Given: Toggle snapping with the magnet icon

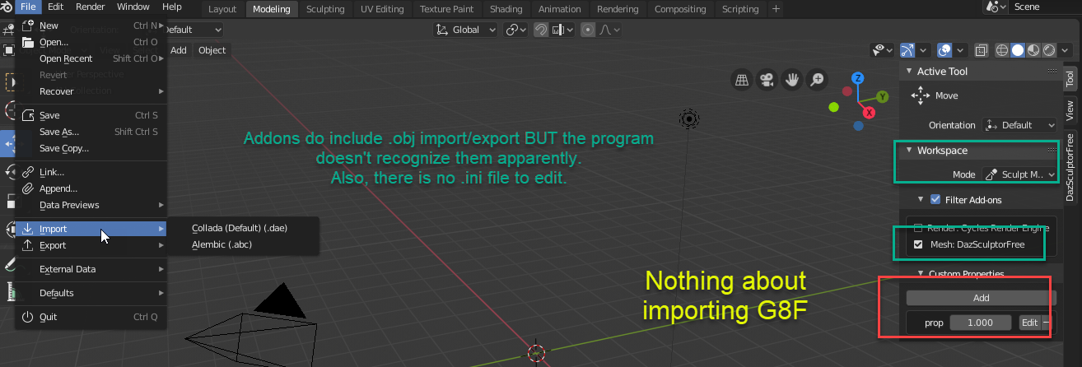Looking at the screenshot, I should click(541, 30).
